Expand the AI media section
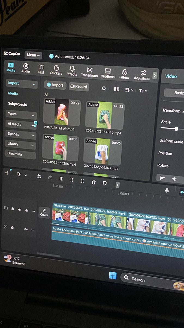This screenshot has height=328, width=184. 21,124
